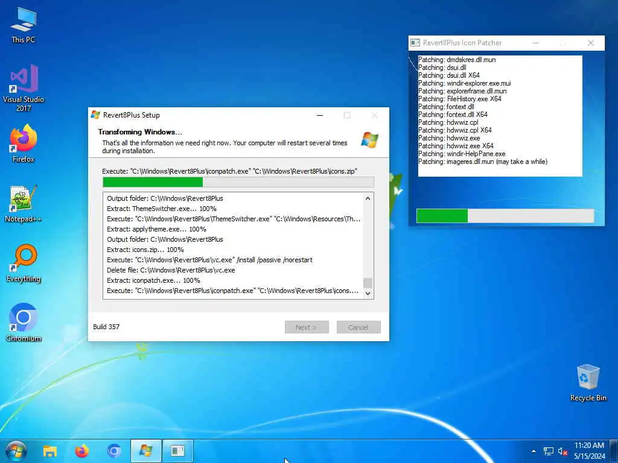Click date 5/15/2024 in tray
618x463 pixels.
(590, 456)
